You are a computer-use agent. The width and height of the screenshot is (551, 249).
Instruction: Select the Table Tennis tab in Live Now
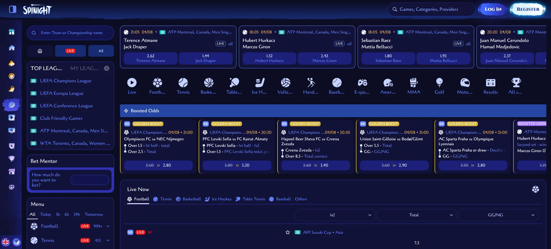pos(250,199)
